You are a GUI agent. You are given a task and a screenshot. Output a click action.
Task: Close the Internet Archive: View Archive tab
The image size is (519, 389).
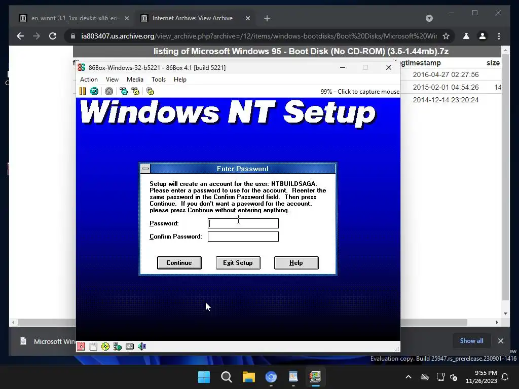[x=247, y=18]
